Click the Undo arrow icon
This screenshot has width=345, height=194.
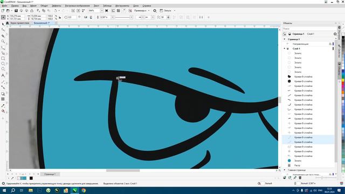[x=56, y=11]
